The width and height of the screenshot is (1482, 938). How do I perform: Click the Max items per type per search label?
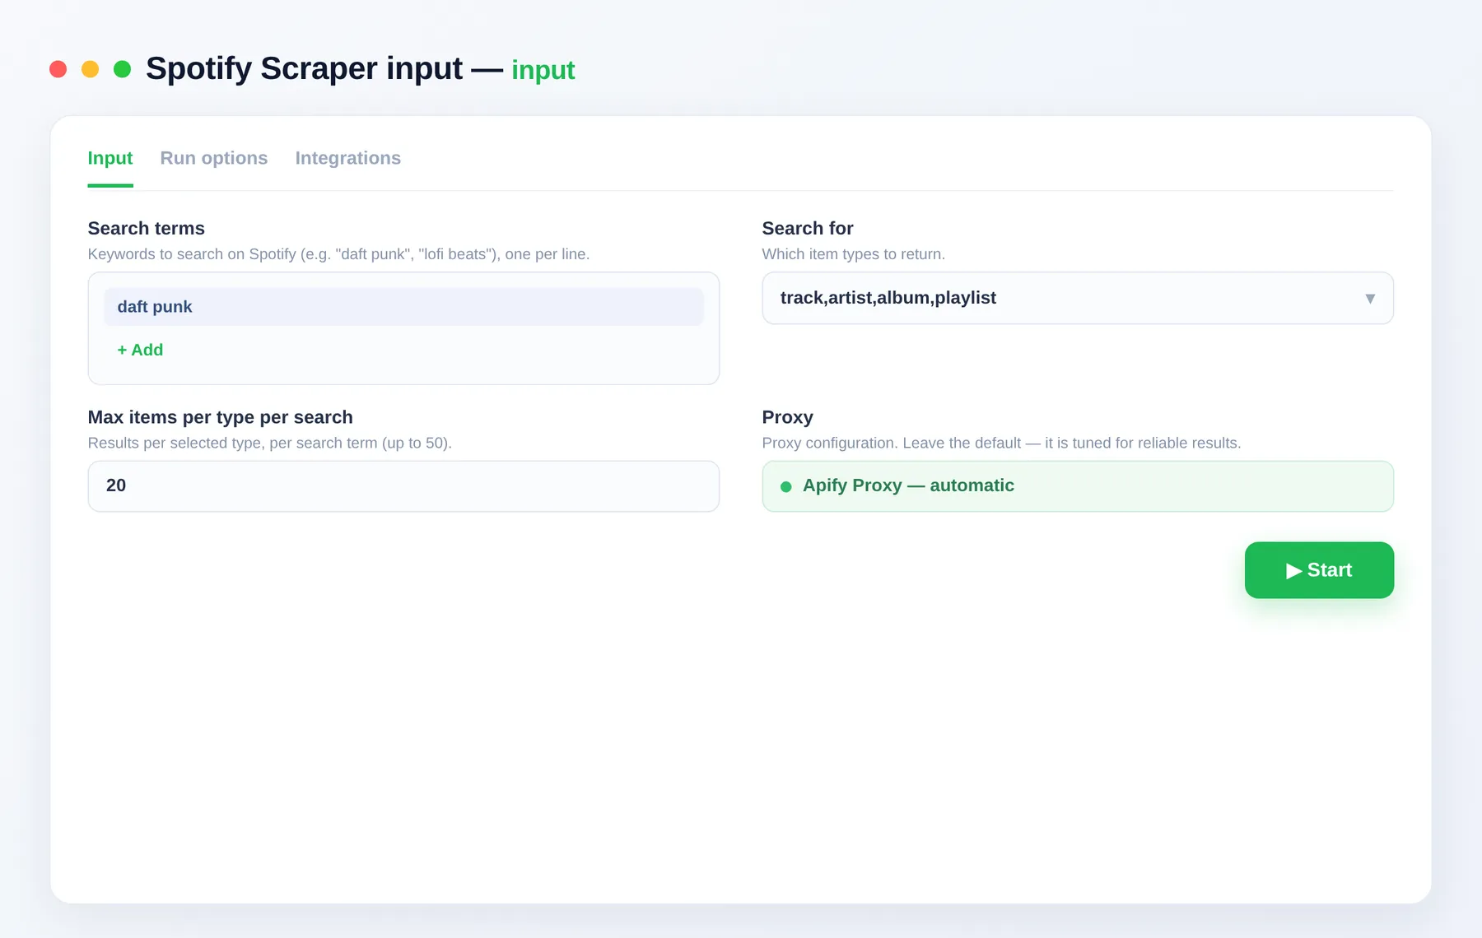coord(221,417)
